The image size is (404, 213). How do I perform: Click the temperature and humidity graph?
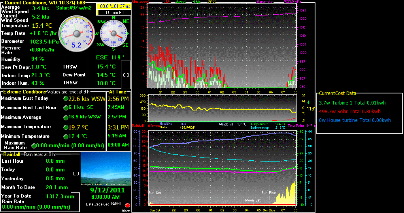[222, 168]
